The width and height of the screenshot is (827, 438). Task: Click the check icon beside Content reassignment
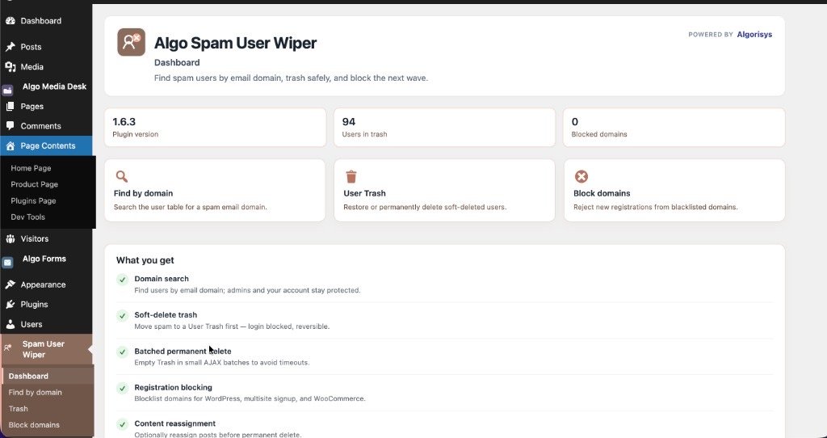click(123, 424)
